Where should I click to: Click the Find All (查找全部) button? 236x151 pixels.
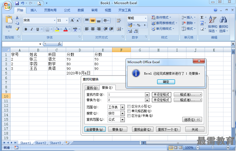142,129
